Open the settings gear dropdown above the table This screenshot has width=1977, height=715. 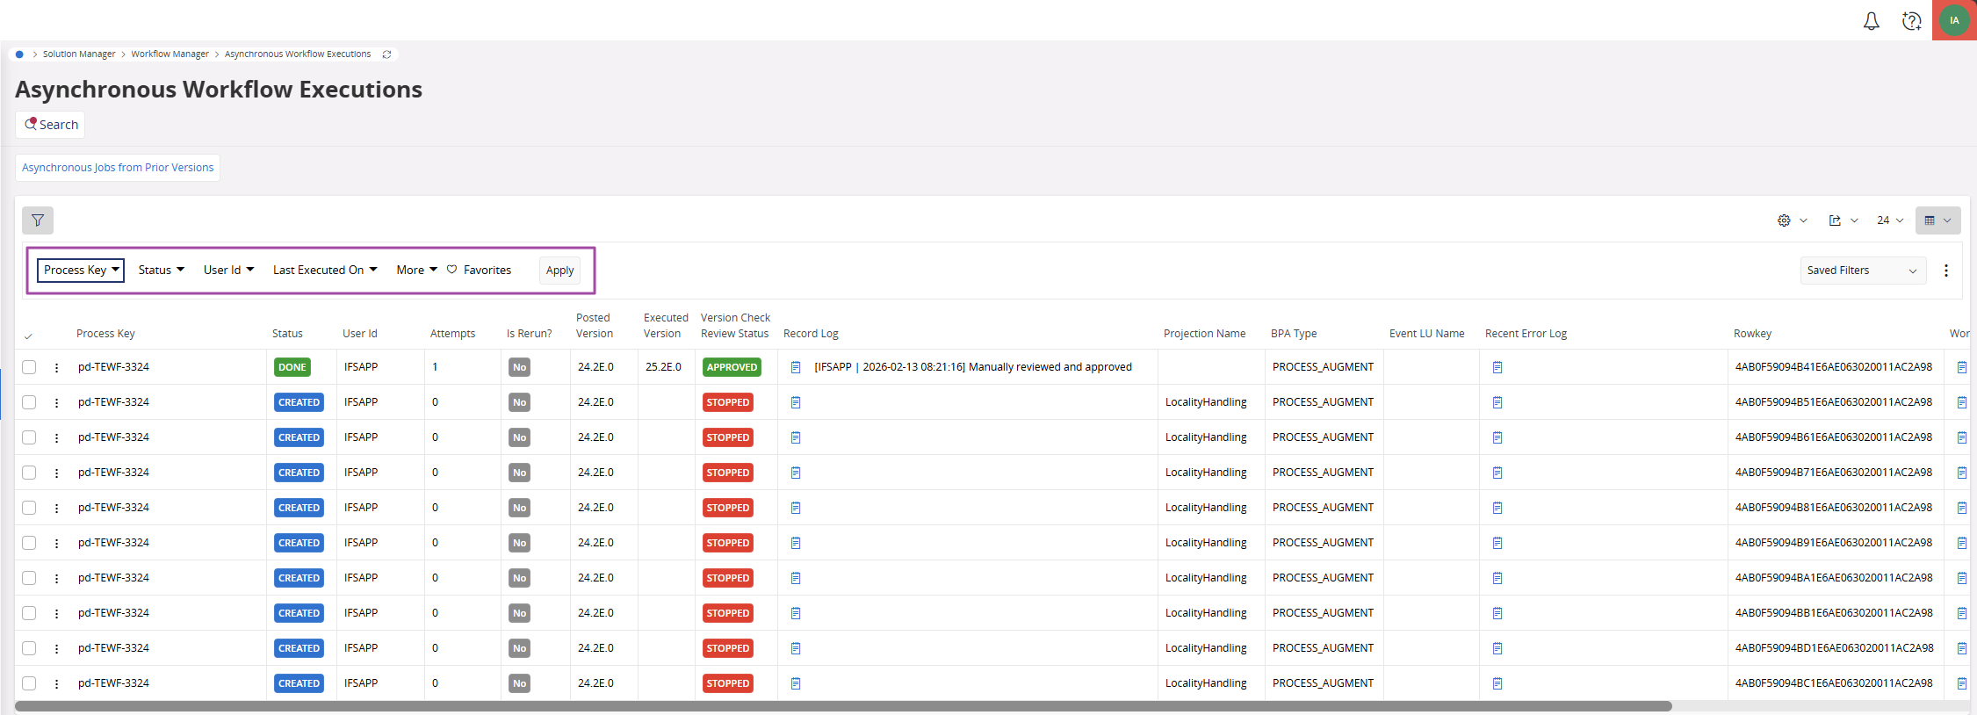point(1792,220)
